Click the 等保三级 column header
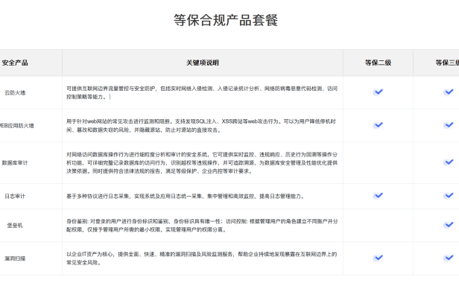 447,63
